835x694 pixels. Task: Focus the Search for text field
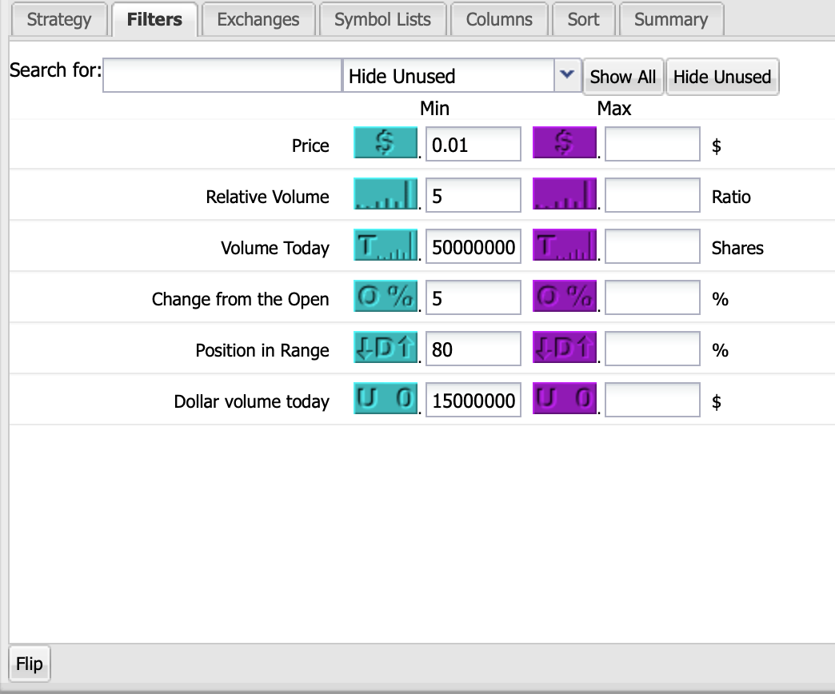(x=222, y=75)
